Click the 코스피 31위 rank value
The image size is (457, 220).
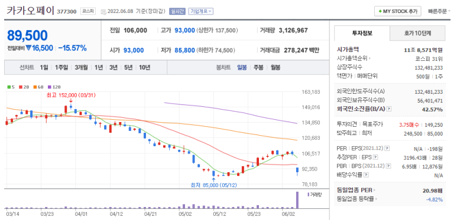429,59
